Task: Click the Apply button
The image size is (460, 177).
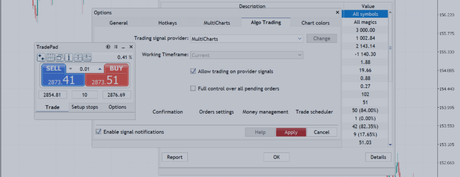Action: coord(291,132)
